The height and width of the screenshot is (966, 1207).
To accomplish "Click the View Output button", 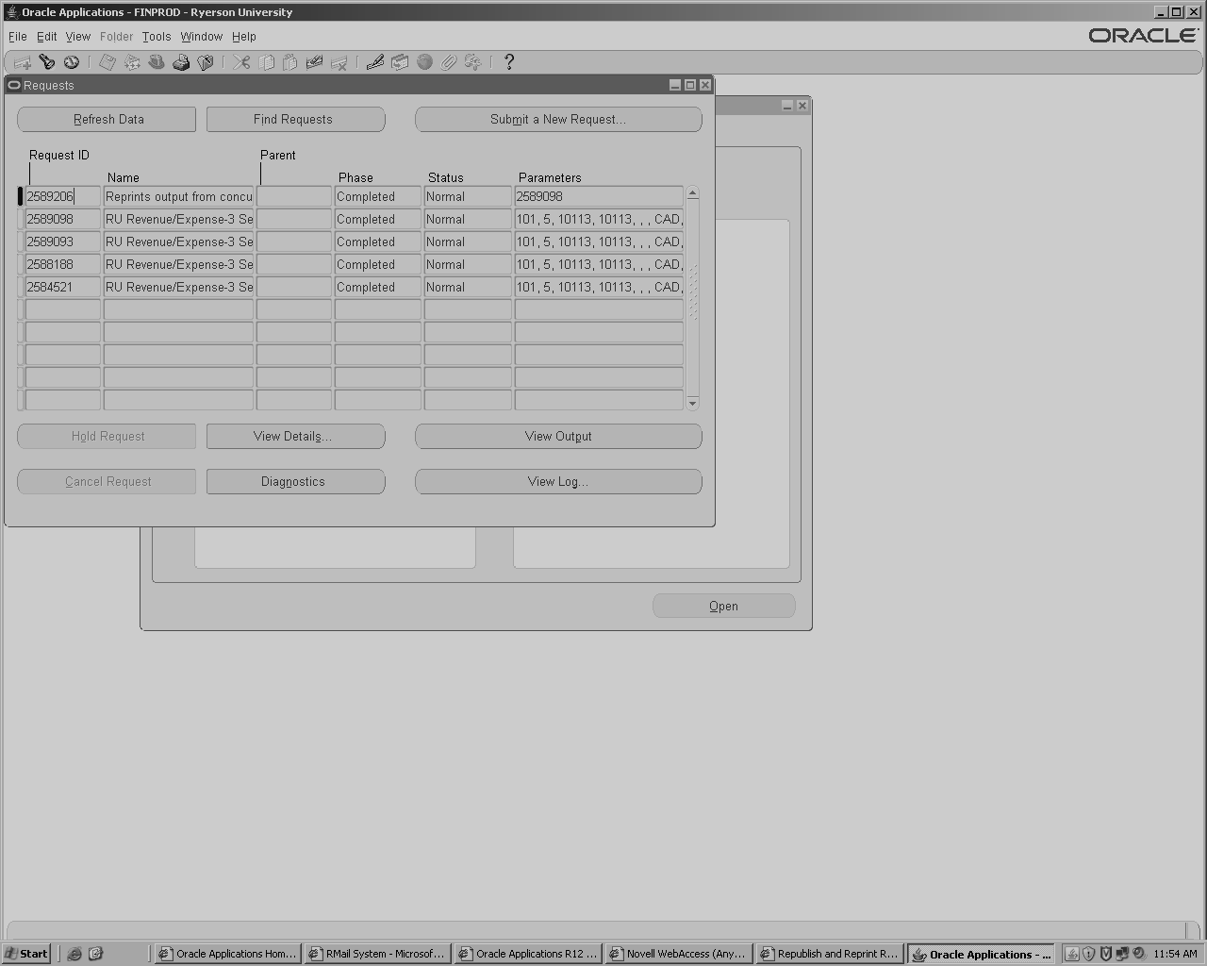I will (558, 436).
